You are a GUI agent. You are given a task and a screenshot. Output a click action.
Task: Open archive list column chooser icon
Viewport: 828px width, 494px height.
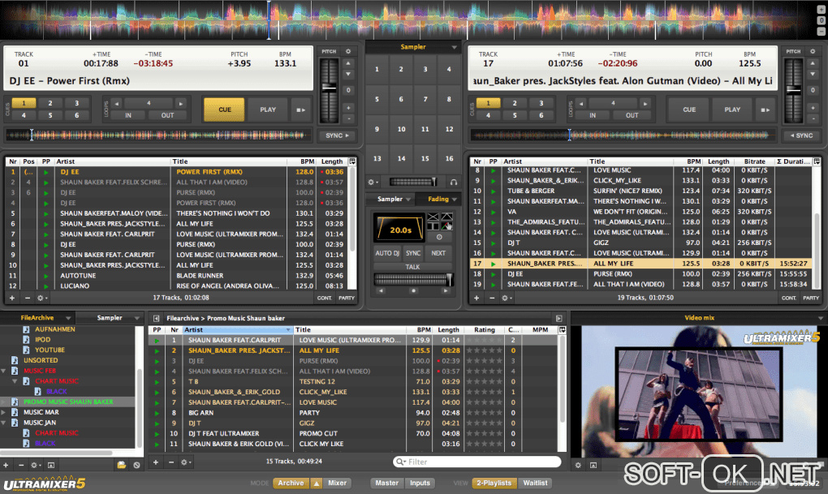coord(563,330)
